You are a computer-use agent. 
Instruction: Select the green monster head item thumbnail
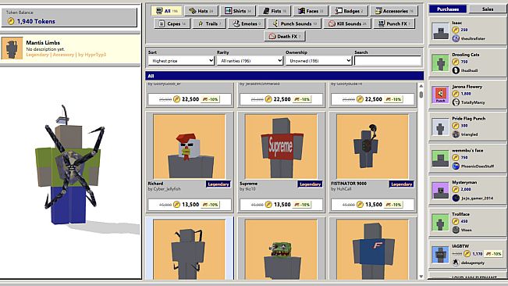tap(281, 249)
